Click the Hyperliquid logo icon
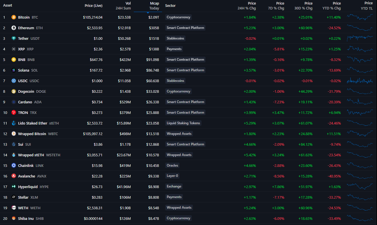This screenshot has width=377, height=225. pyautogui.click(x=13, y=187)
